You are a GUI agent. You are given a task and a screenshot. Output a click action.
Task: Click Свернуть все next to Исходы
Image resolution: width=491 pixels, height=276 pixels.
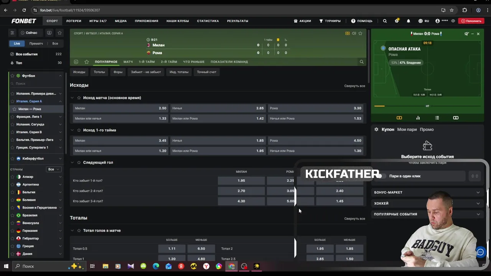click(x=354, y=86)
